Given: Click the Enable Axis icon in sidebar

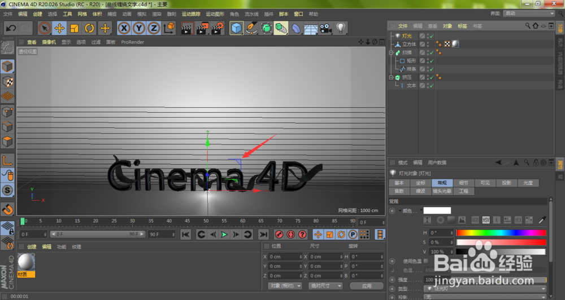Looking at the screenshot, I should [x=7, y=160].
